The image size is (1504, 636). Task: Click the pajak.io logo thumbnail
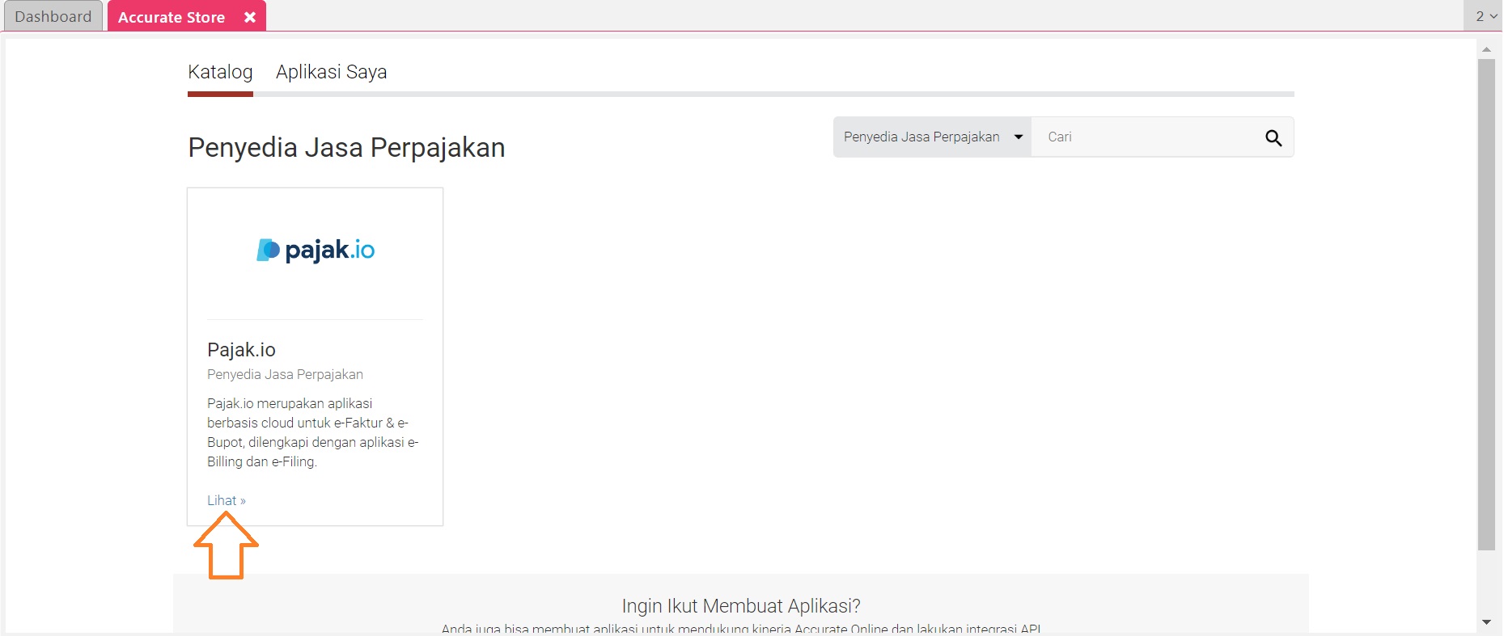pyautogui.click(x=316, y=250)
